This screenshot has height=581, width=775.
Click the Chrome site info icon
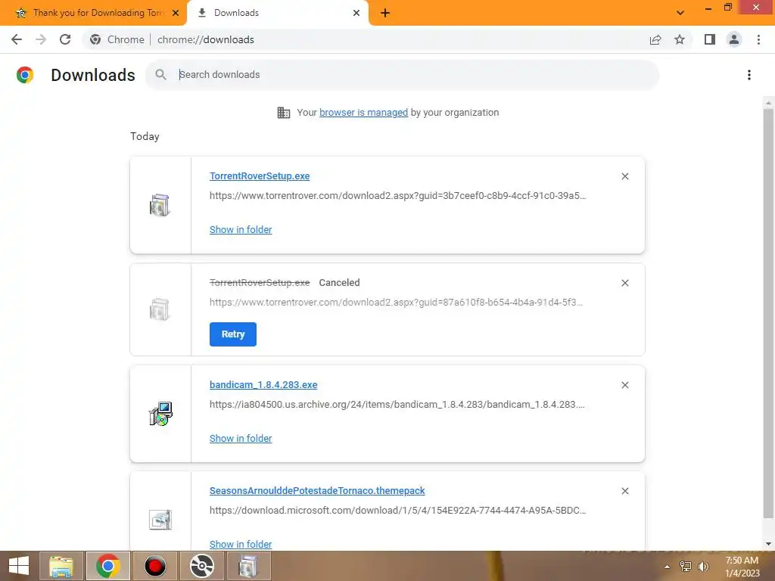[95, 39]
